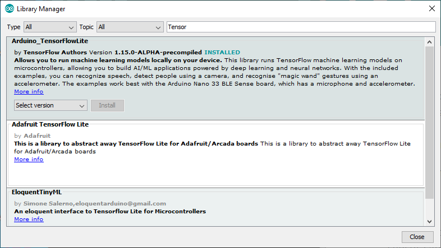
Task: Open More info link for Arduino_TensorFlowLite
Action: (x=29, y=92)
